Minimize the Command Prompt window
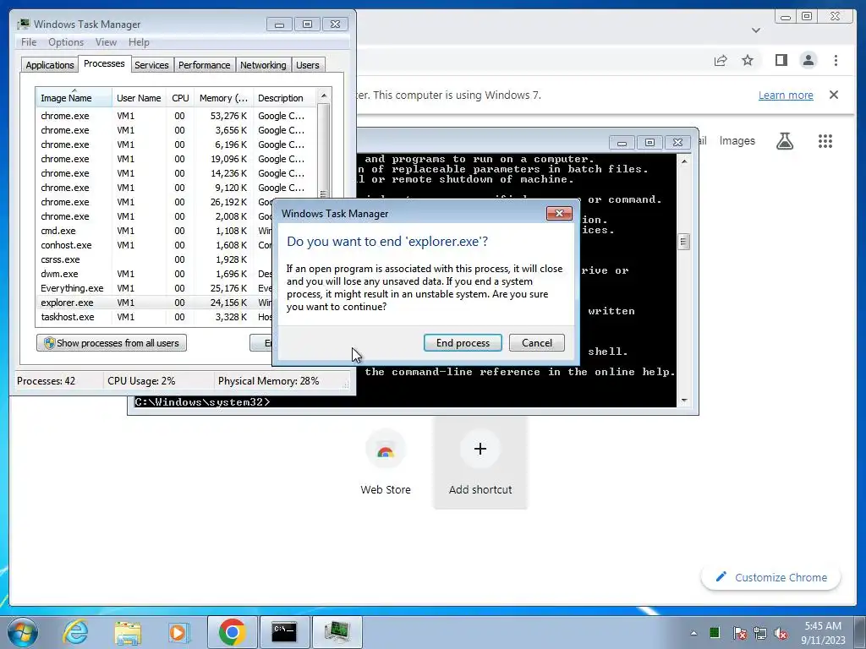Image resolution: width=866 pixels, height=649 pixels. point(622,142)
